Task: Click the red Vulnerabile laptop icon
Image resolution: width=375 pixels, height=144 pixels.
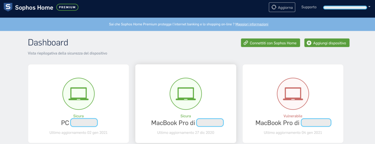Action: 293,94
